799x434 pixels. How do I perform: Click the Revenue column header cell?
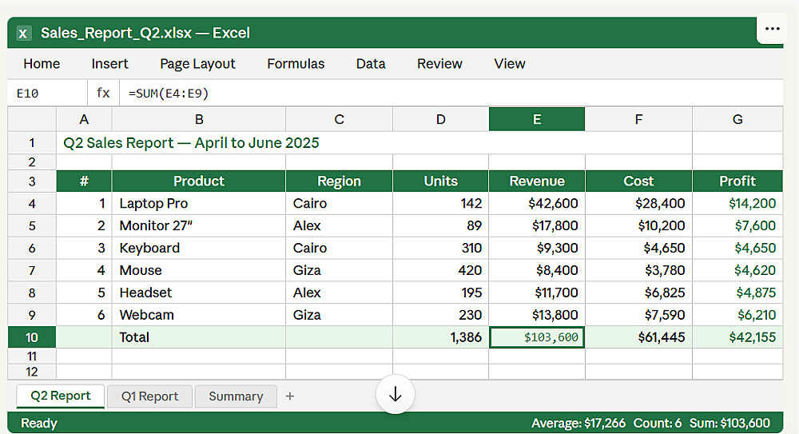(537, 181)
